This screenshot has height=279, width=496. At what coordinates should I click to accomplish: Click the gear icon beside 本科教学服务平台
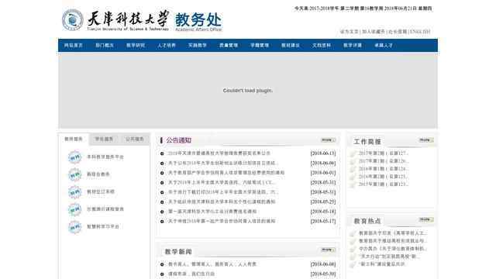click(x=74, y=157)
